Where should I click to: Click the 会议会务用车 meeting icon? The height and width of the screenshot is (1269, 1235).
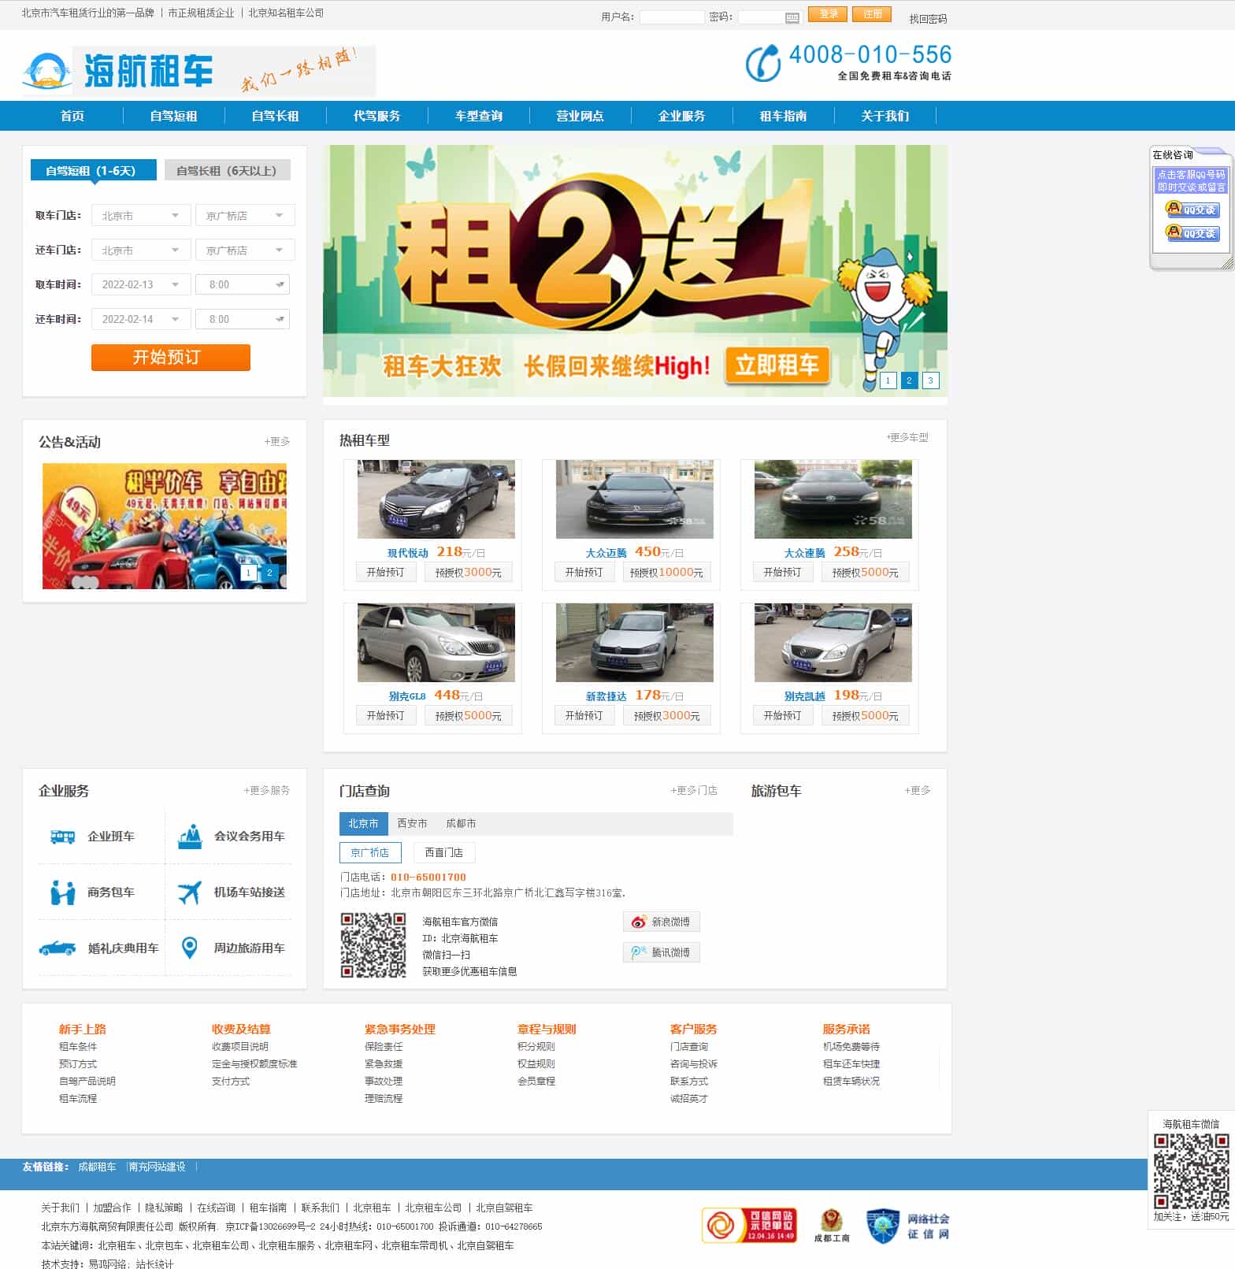pyautogui.click(x=190, y=837)
